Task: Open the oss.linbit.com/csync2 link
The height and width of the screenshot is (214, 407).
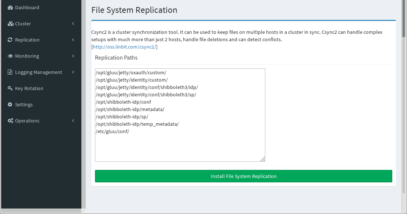Action: click(x=124, y=47)
